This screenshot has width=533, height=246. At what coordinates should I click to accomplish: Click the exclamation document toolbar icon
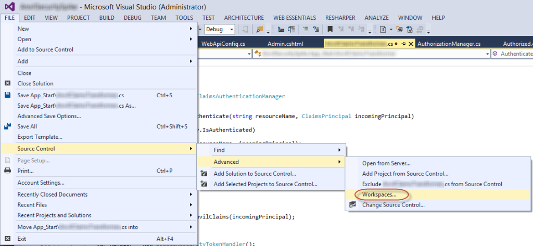[383, 29]
